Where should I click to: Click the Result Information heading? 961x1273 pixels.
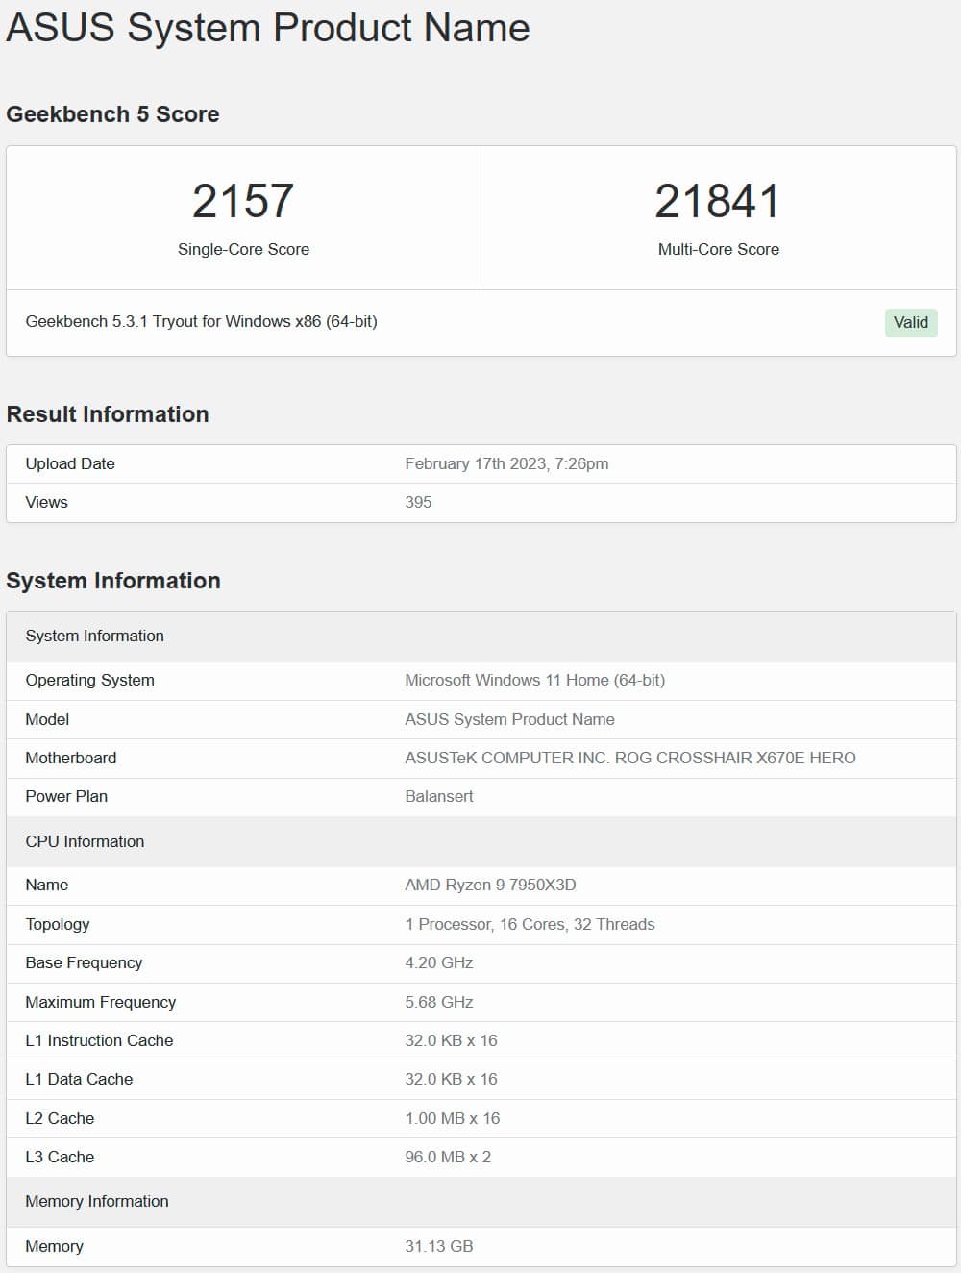click(x=108, y=414)
